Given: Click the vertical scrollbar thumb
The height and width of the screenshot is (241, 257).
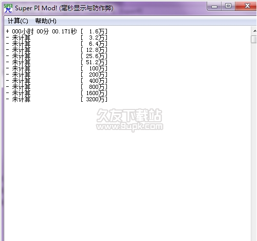Looking at the screenshot, I should click(x=254, y=40).
